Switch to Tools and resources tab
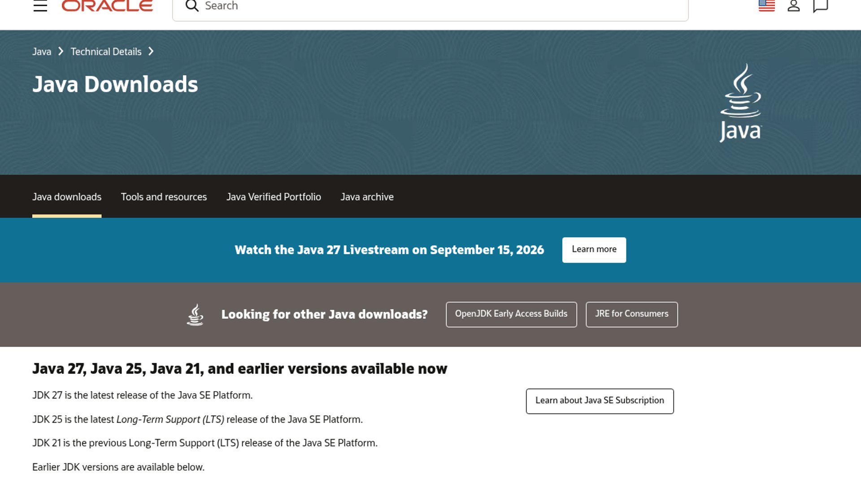 point(164,197)
